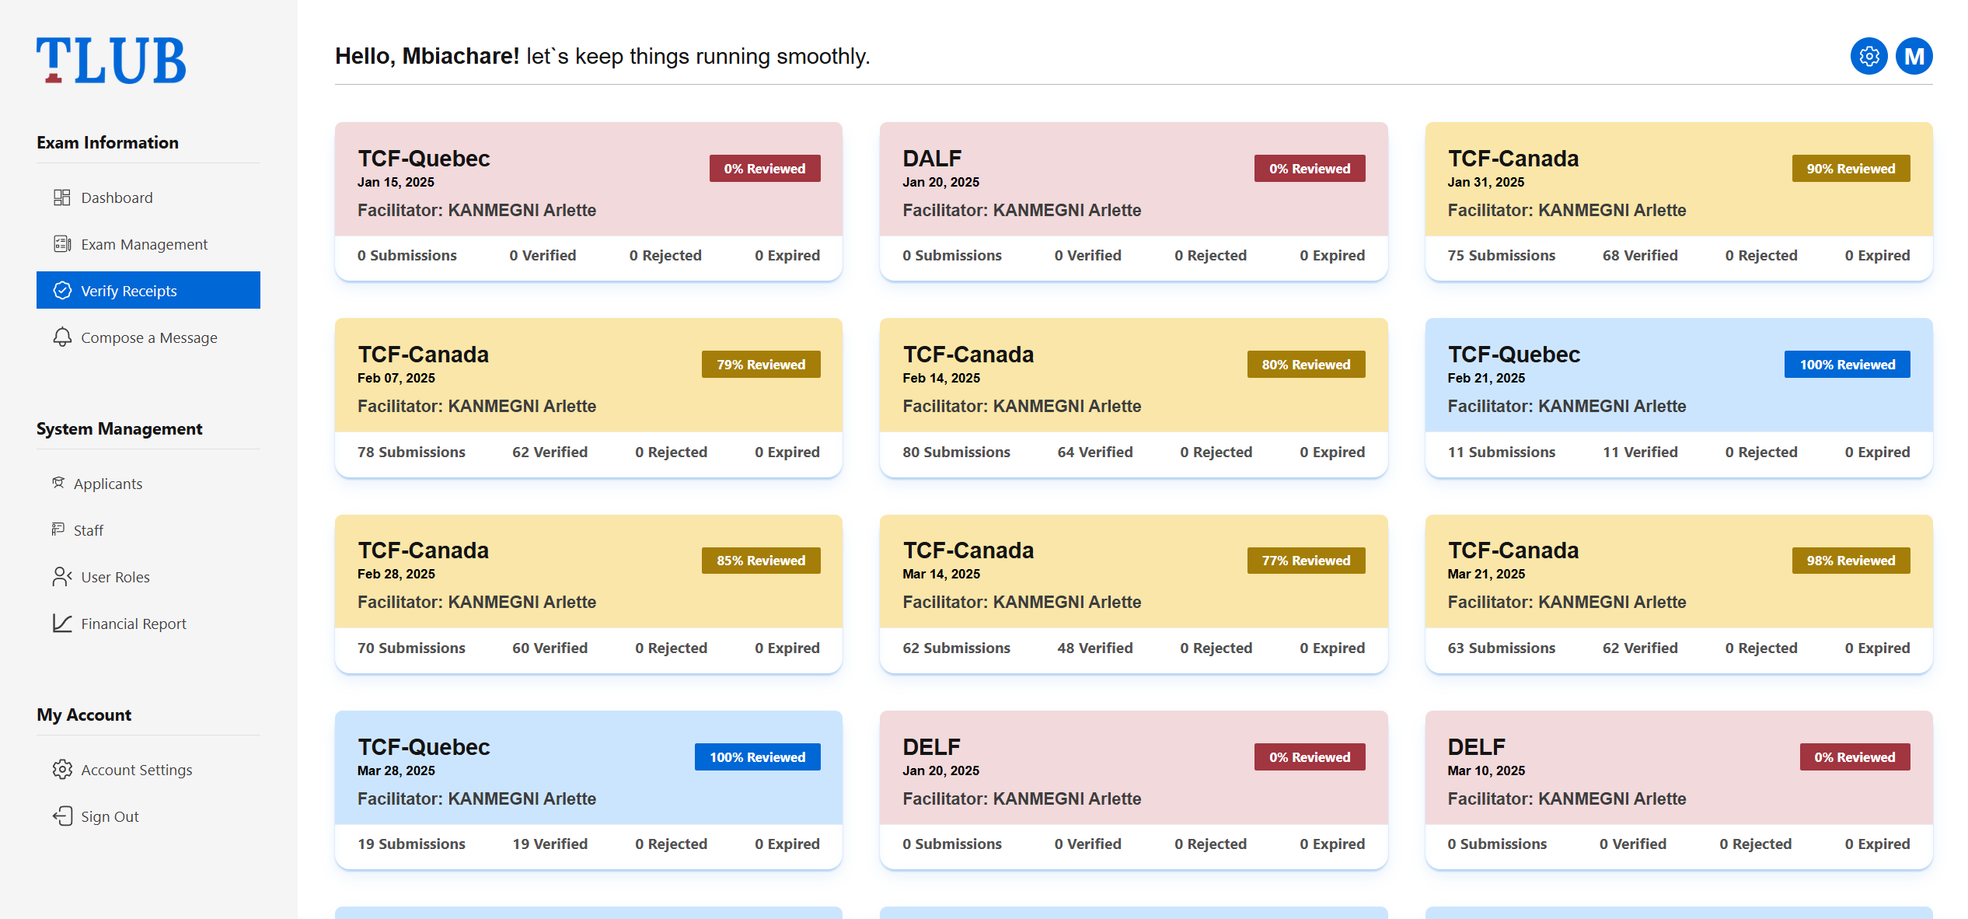This screenshot has width=1968, height=919.
Task: Click the Applicants graduate icon
Action: tap(58, 484)
